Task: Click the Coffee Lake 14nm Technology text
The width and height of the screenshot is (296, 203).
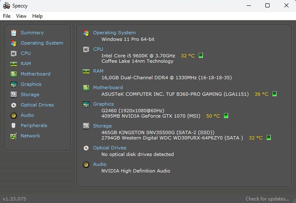Action: point(137,61)
